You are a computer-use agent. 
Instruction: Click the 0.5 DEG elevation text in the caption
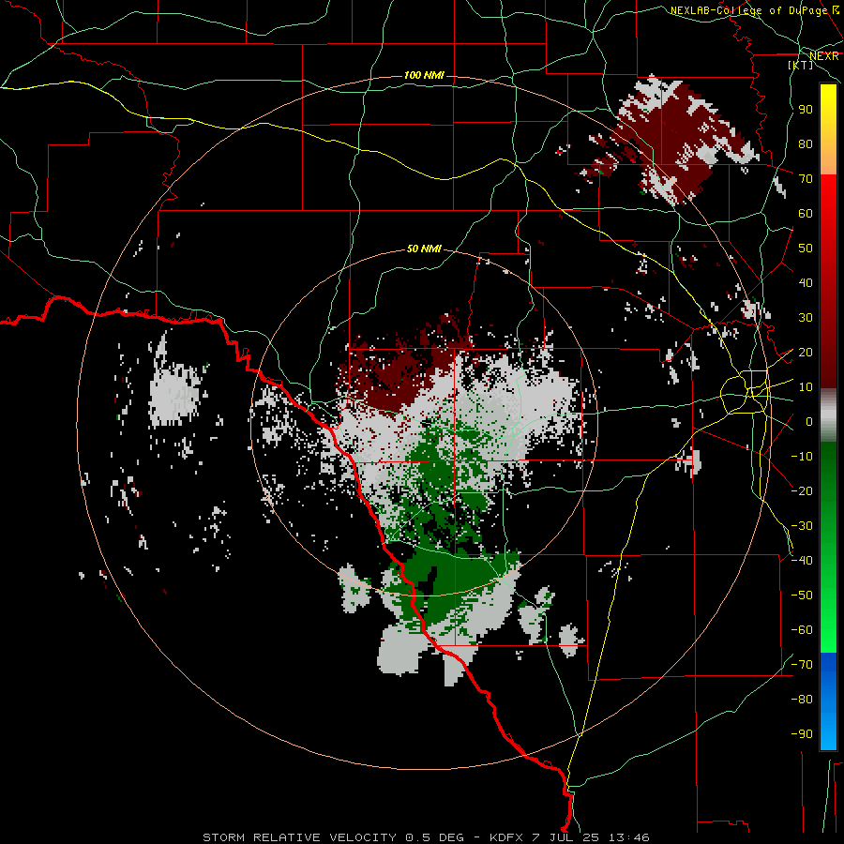(435, 837)
